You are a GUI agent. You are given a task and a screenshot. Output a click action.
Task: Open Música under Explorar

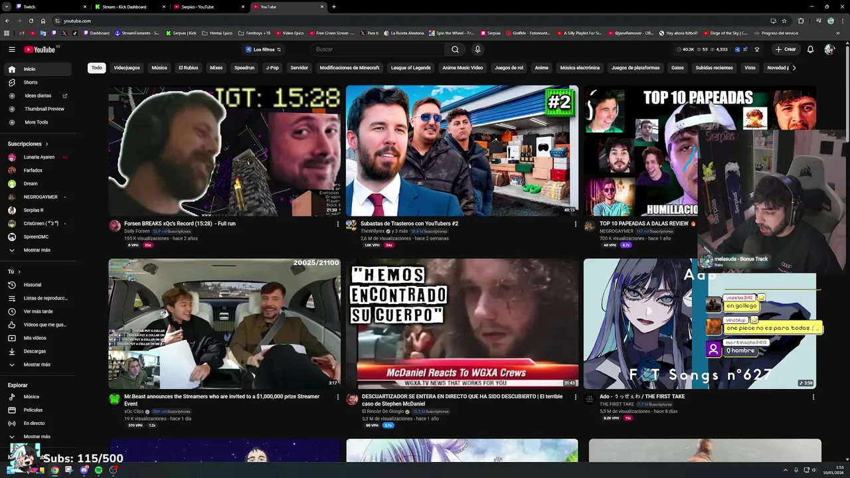point(38,397)
